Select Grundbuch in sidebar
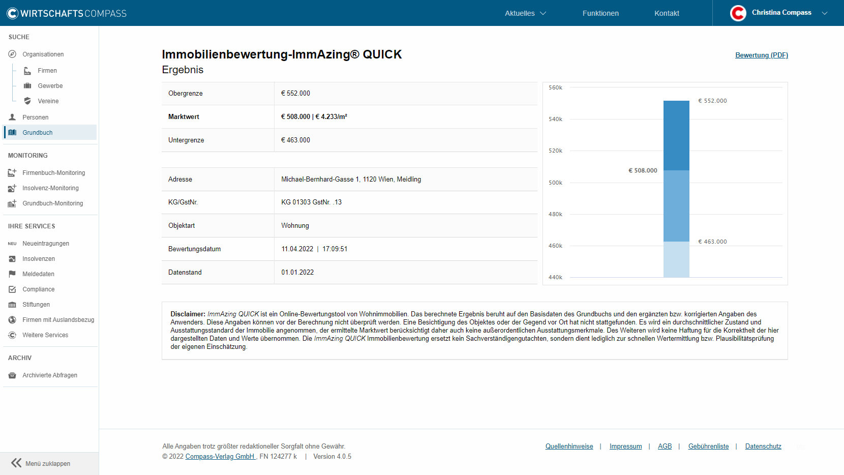This screenshot has height=475, width=844. [x=50, y=132]
